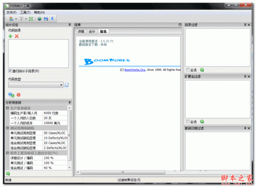Click scroll-down arrow of parameters grid
Screen dimensions: 256x187
coord(70,168)
